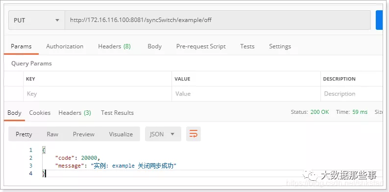The height and width of the screenshot is (192, 389).
Task: Click the 59 ms response time
Action: point(360,112)
